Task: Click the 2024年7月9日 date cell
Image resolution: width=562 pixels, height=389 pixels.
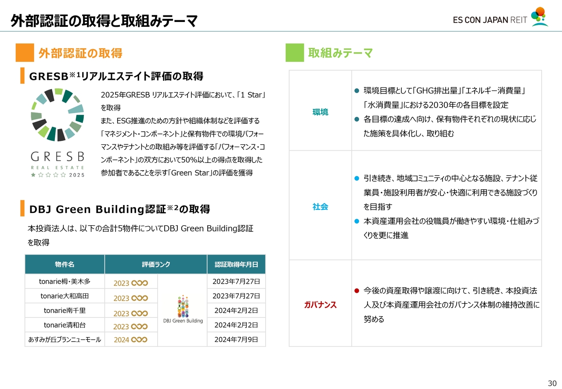Action: click(236, 339)
